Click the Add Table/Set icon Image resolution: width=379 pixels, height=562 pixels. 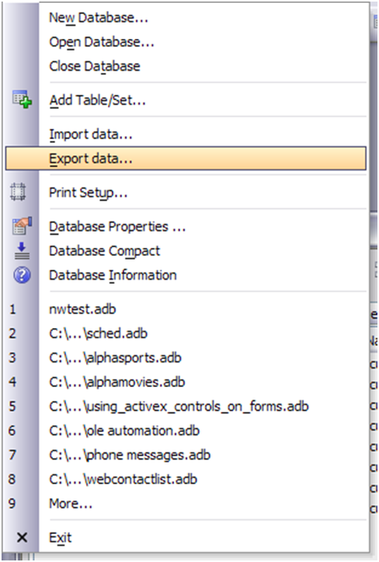[22, 99]
